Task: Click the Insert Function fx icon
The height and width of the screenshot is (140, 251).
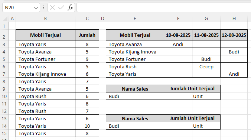Action: pos(70,7)
